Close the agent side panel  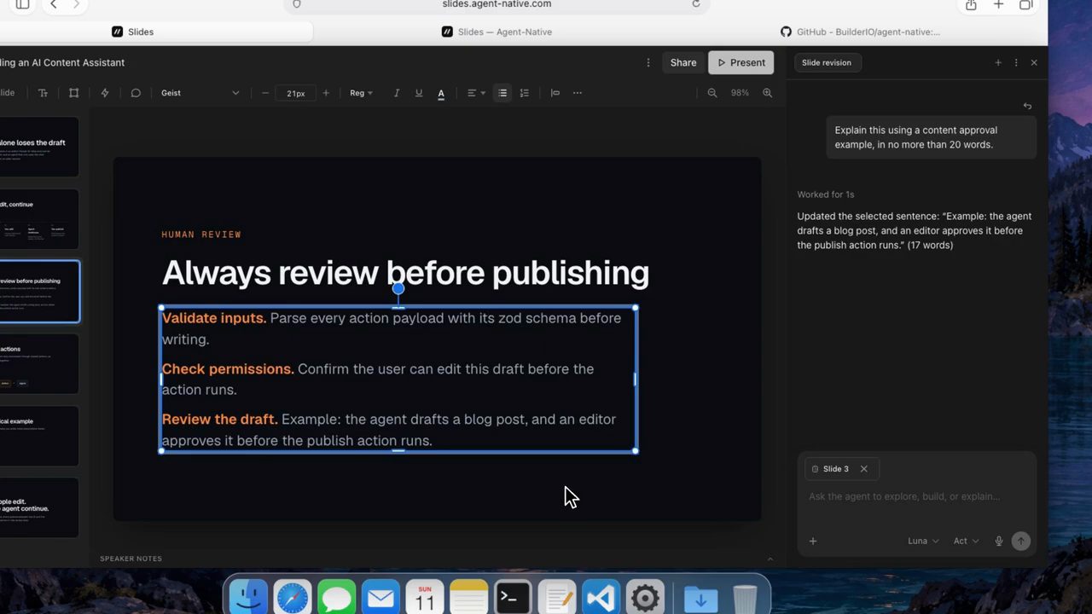(x=1034, y=62)
